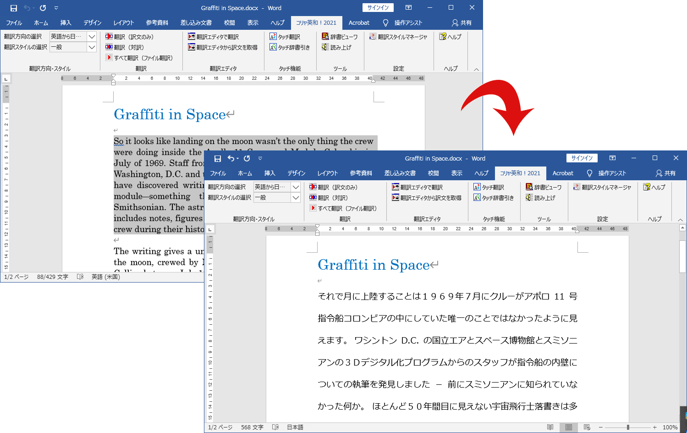The height and width of the screenshot is (433, 687).
Task: Open 翻訳スタイルマネージャ in the front window
Action: [x=602, y=187]
